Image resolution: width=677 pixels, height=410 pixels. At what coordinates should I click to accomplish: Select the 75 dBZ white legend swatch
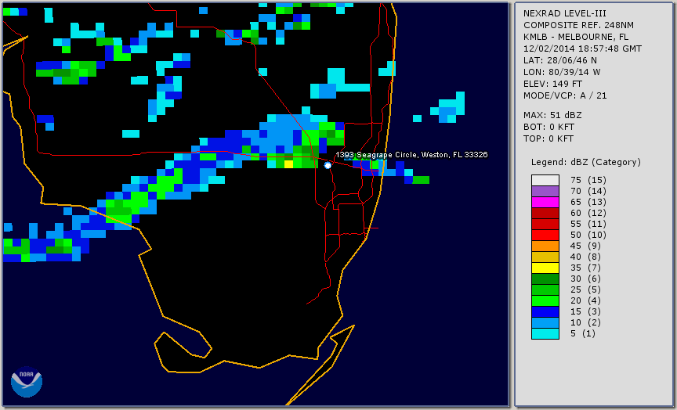click(545, 180)
